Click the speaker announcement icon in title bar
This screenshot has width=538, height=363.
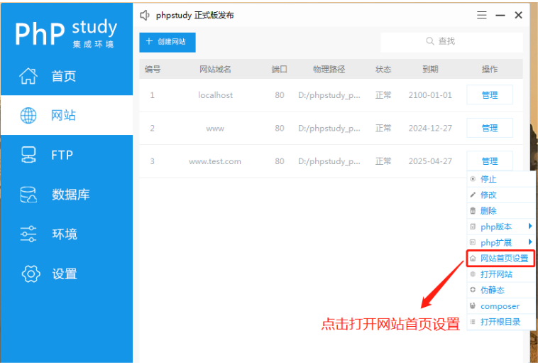(x=145, y=15)
